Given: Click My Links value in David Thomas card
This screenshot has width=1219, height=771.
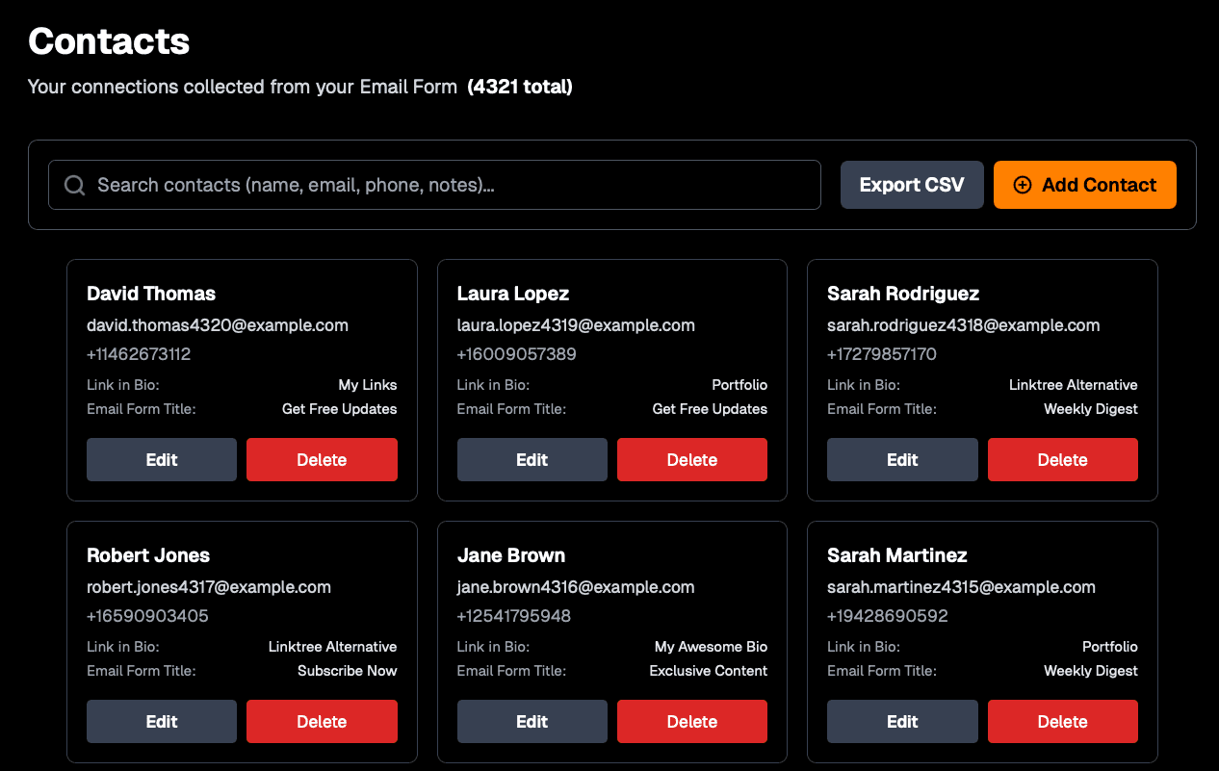Looking at the screenshot, I should pyautogui.click(x=368, y=385).
